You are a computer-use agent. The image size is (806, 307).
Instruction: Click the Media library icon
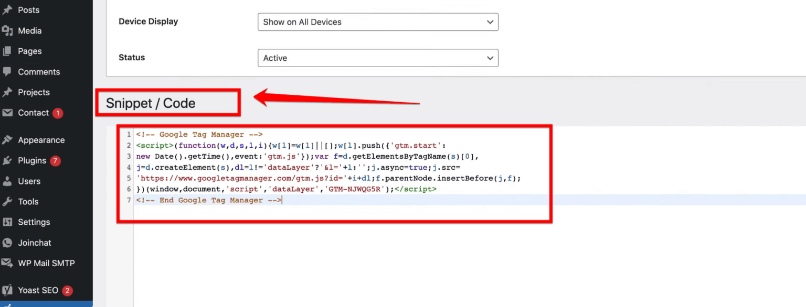8,30
